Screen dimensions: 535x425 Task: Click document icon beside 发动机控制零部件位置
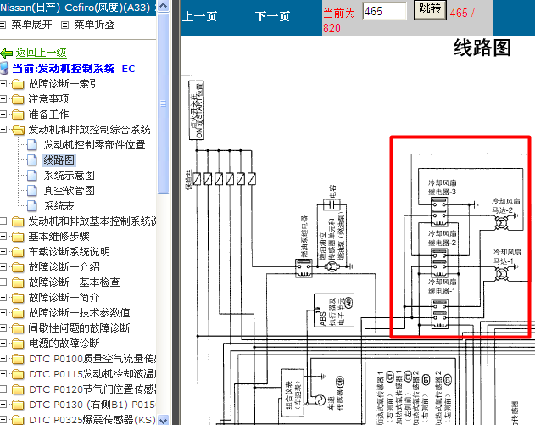(31, 145)
